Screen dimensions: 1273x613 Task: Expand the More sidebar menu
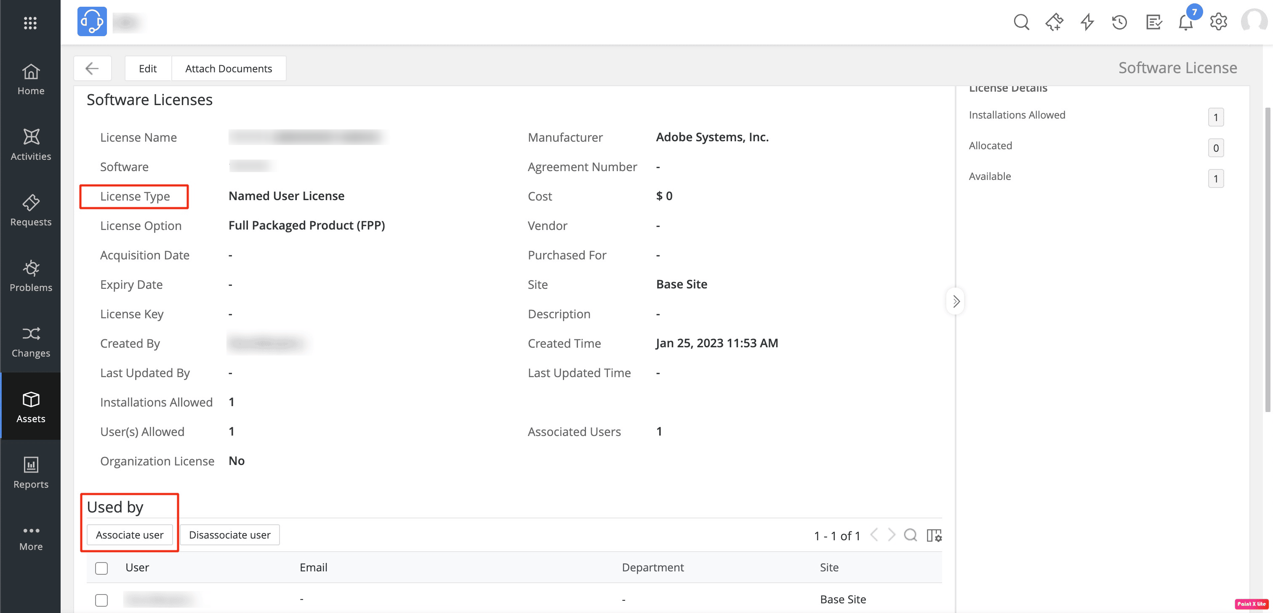coord(31,538)
